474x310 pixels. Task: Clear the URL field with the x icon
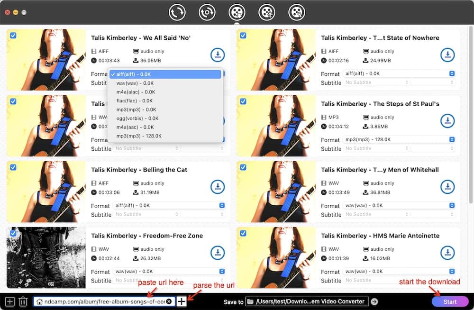coord(169,301)
